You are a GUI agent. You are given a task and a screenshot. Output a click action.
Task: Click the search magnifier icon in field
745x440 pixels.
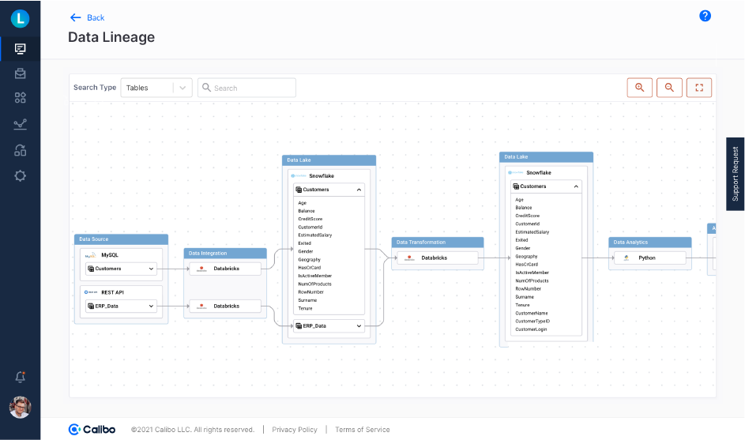(x=206, y=88)
